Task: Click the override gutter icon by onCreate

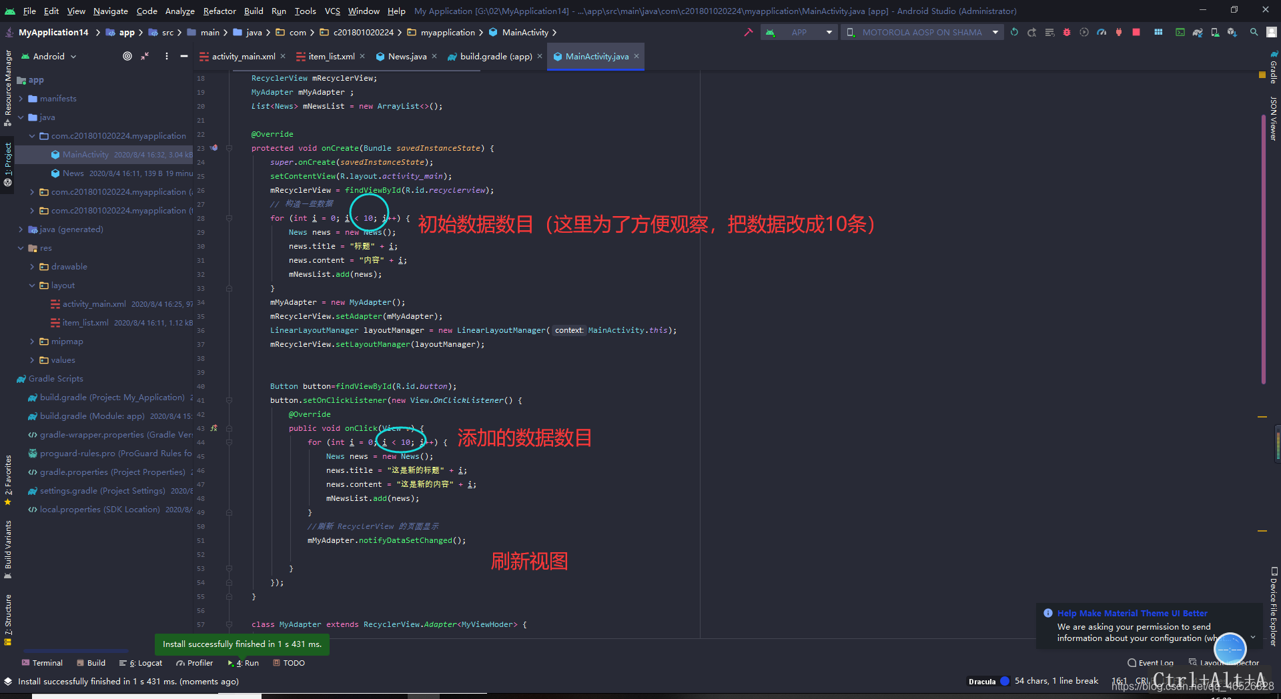Action: [x=213, y=148]
